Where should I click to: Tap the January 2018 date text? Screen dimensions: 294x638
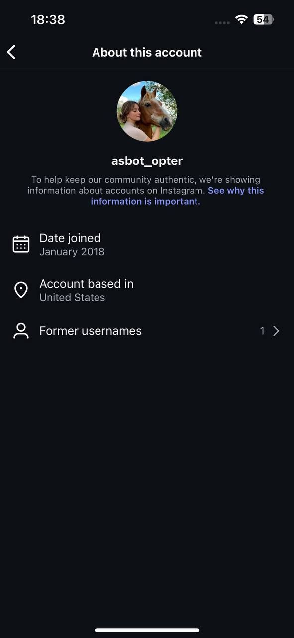tap(72, 252)
